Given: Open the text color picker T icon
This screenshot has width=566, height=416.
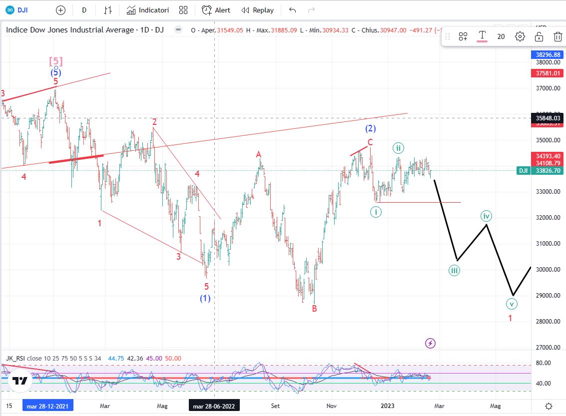Looking at the screenshot, I should [482, 36].
